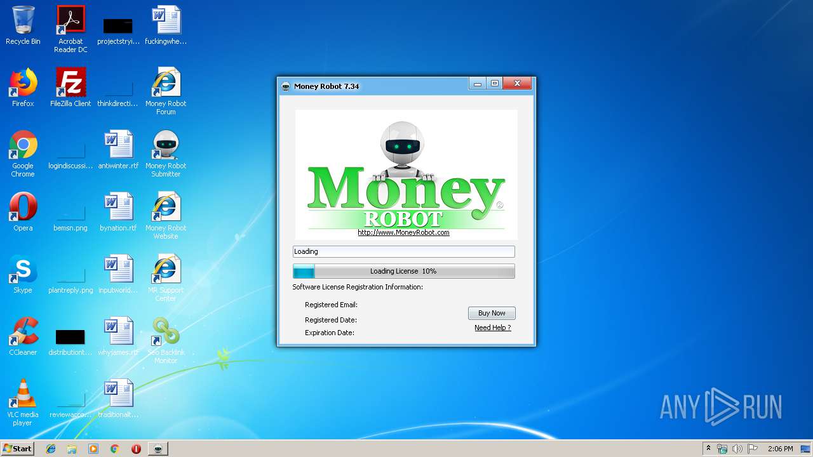Launch Chrome from the taskbar
This screenshot has height=457, width=813.
coord(114,449)
